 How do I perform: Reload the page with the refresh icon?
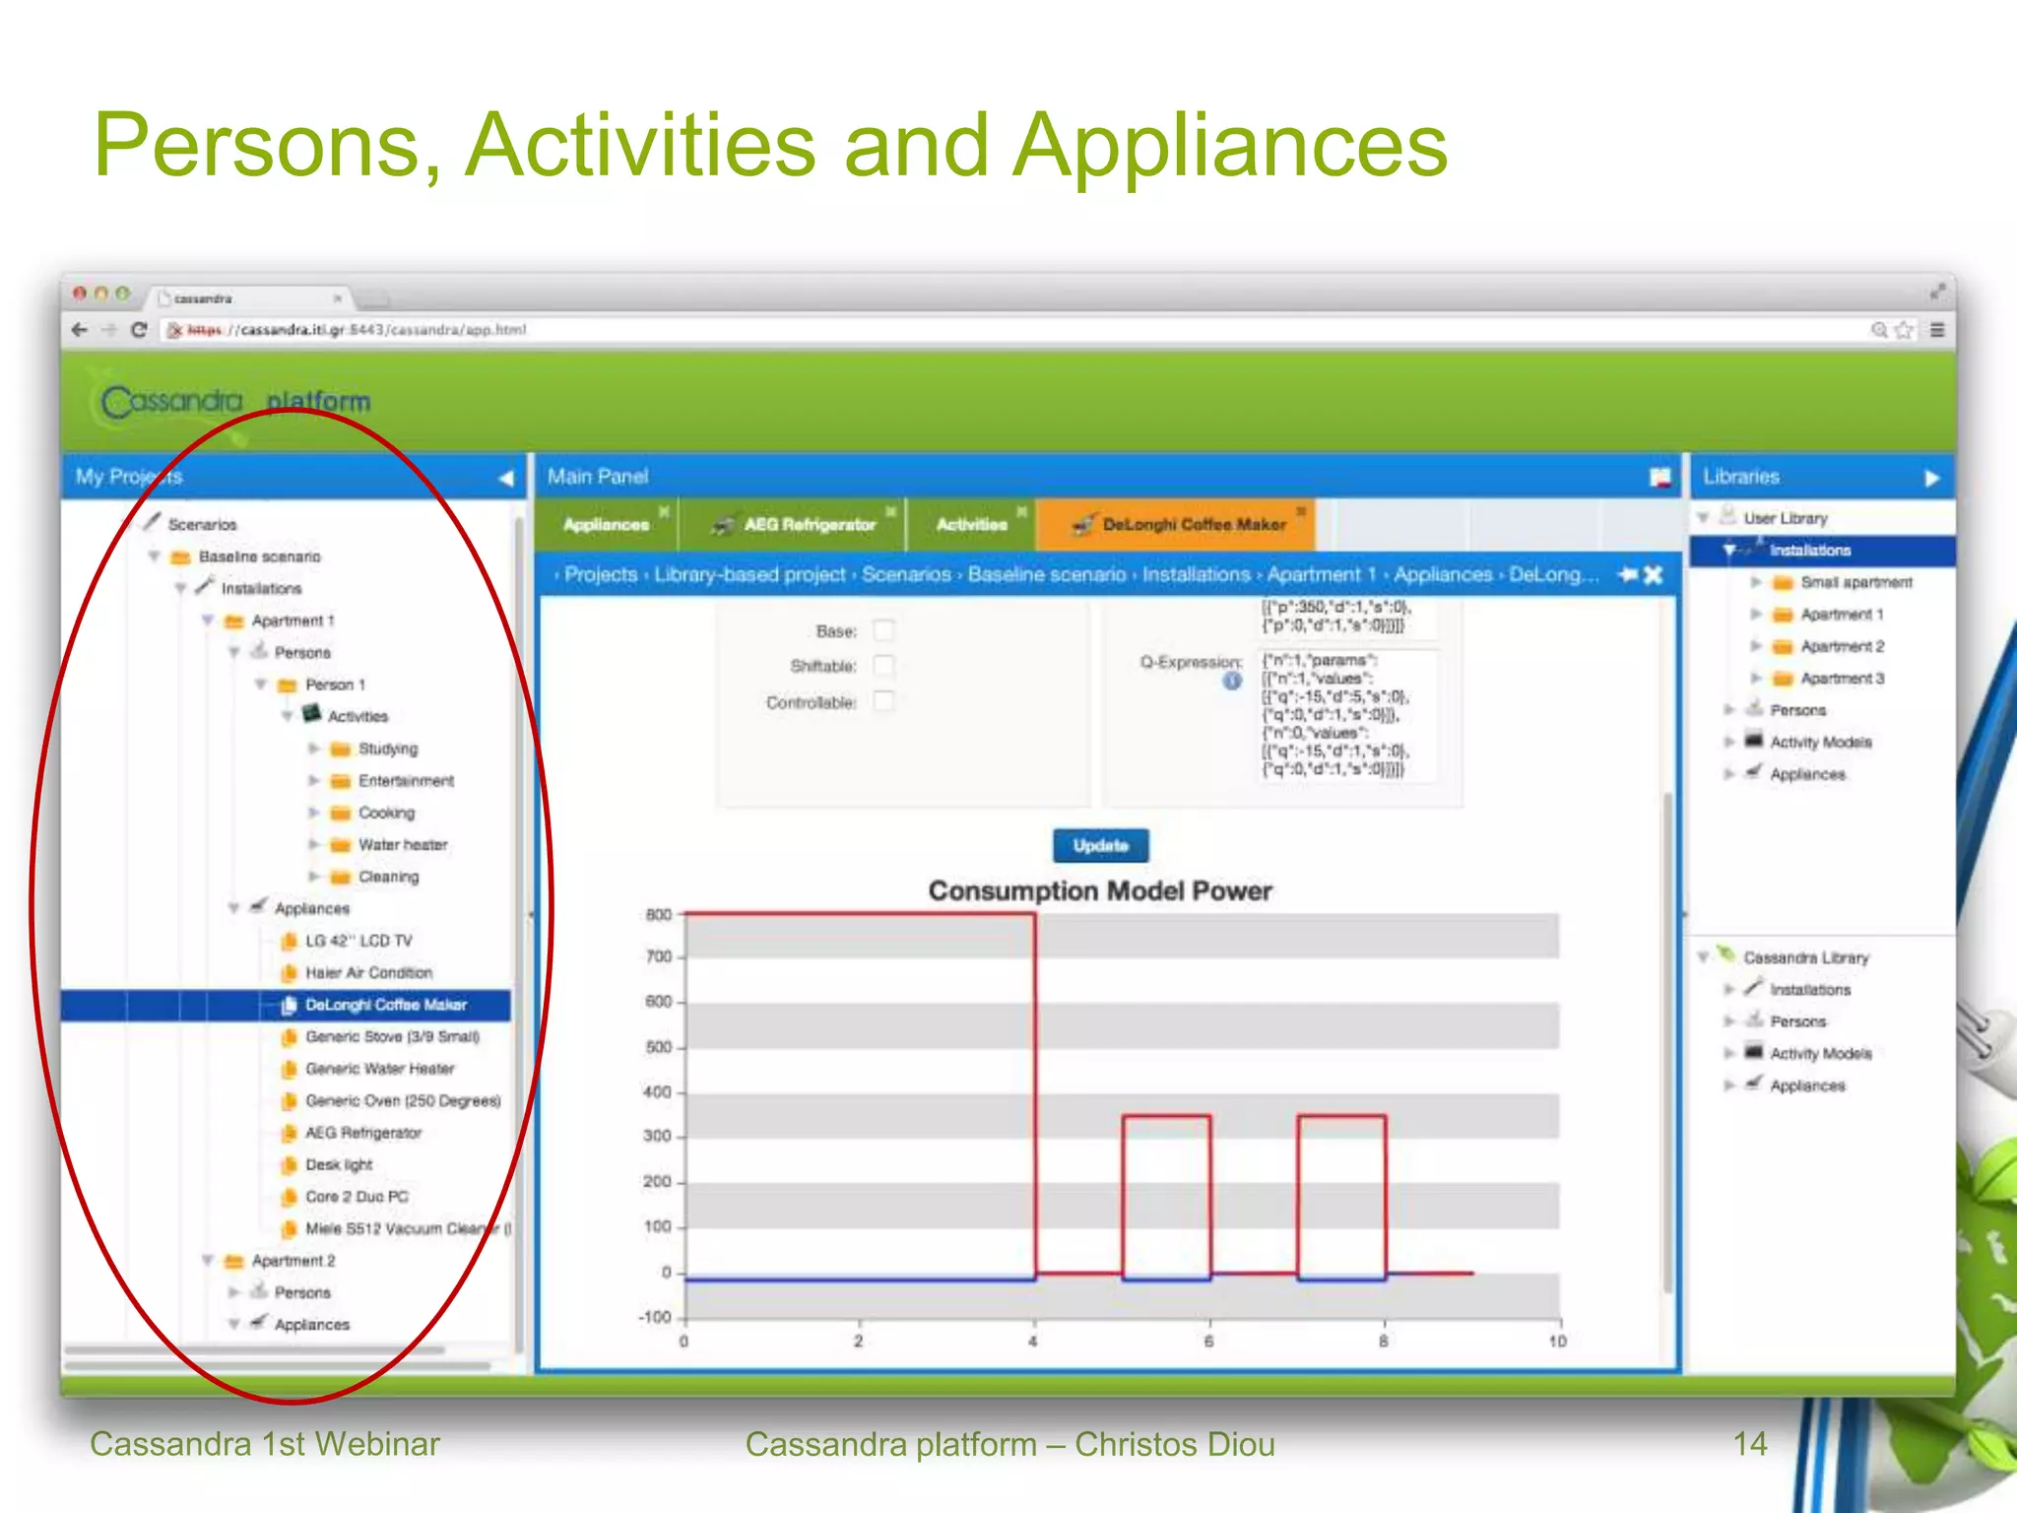coord(139,330)
